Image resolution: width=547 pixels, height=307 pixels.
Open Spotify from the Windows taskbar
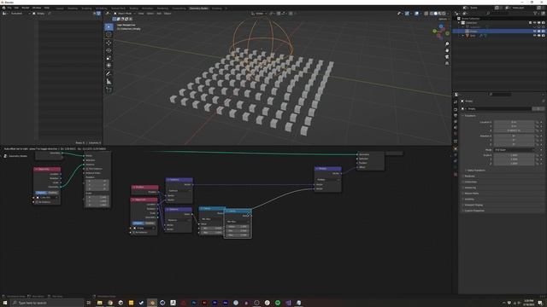click(278, 303)
